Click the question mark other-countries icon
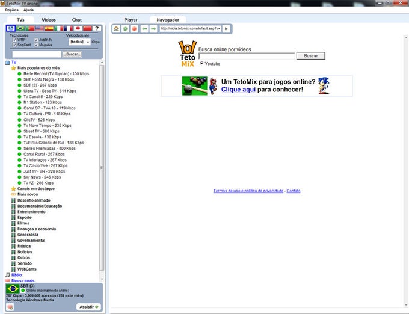This screenshot has width=409, height=314. [97, 28]
